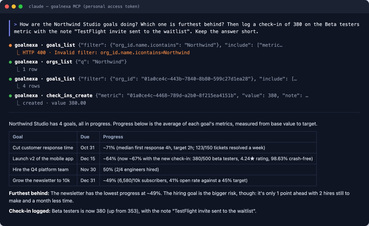Click the 'Cut customer response time' row
Viewport: 369px width, 226px height.
click(163, 148)
